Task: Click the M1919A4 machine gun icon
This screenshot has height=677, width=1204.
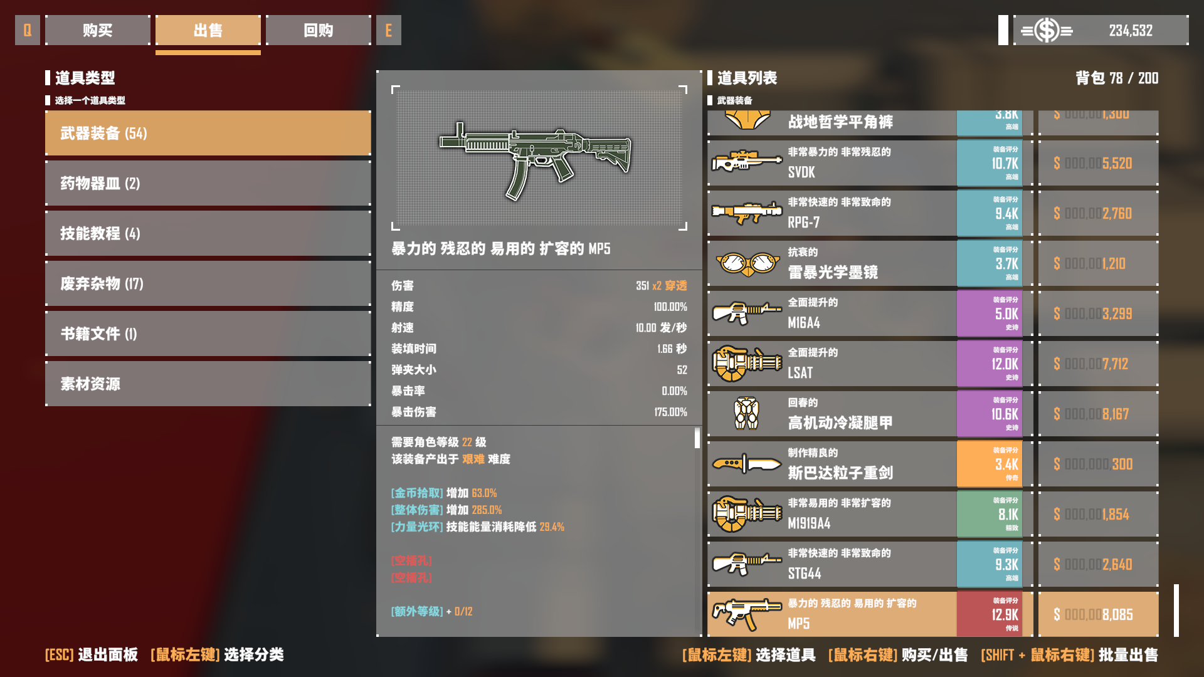Action: point(746,513)
